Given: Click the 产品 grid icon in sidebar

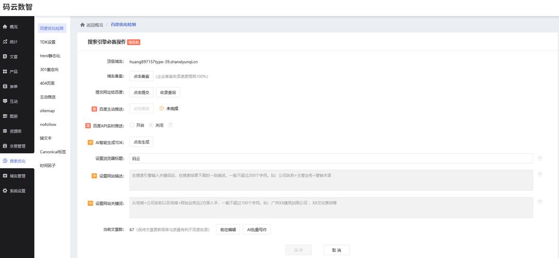Looking at the screenshot, I should pyautogui.click(x=5, y=72).
